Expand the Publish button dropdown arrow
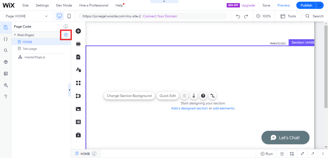Screen dimensions: 328x158 pos(320,5)
